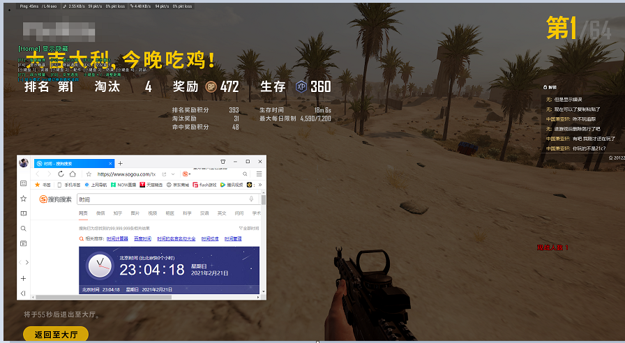Open a new browser tab
This screenshot has width=625, height=343.
(x=121, y=163)
